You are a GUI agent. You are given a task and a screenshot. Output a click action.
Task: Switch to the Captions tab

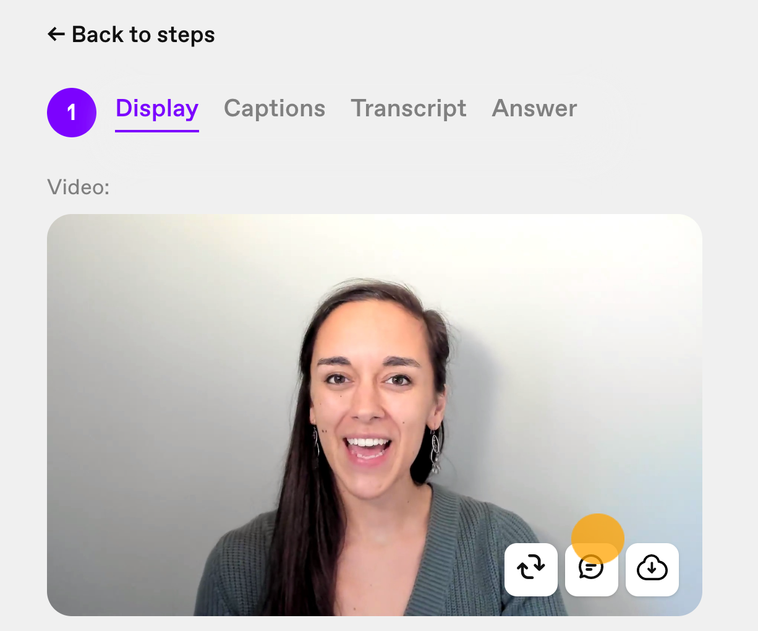tap(275, 109)
